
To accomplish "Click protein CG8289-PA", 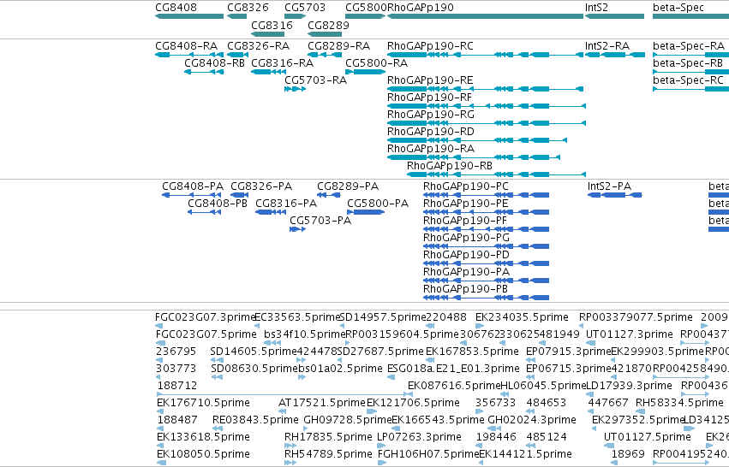I will 329,195.
